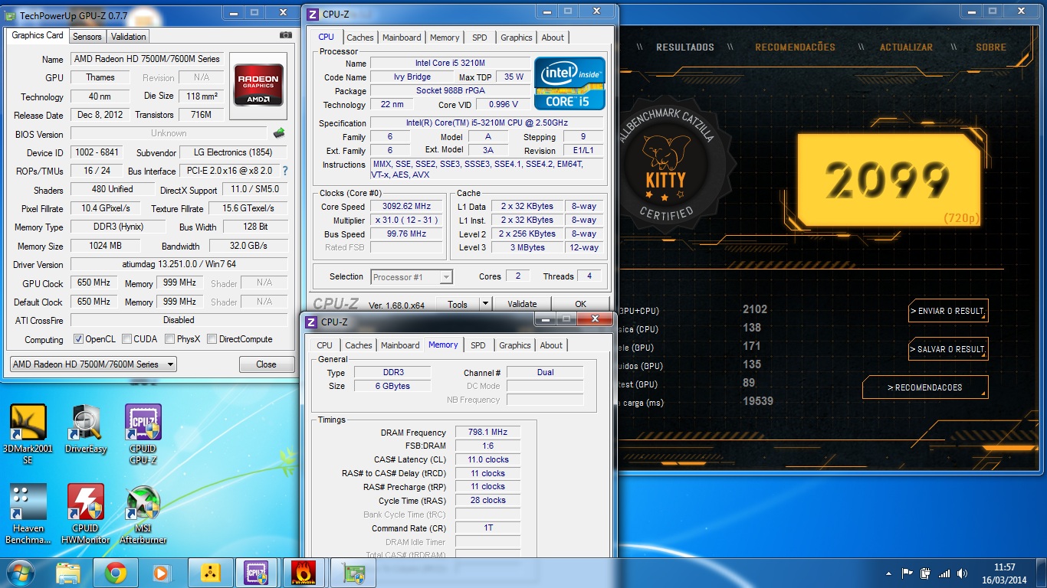Click the Tools button in CPU-Z
Screen dimensions: 1047x588
[x=457, y=304]
